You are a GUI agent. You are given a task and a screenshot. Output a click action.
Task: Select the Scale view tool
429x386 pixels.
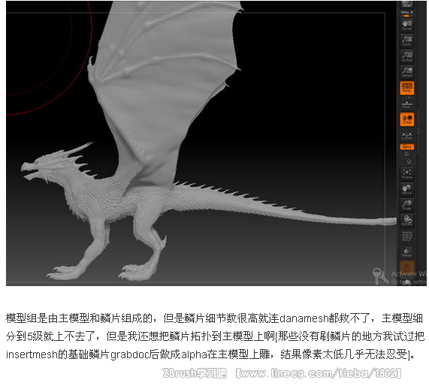click(406, 205)
